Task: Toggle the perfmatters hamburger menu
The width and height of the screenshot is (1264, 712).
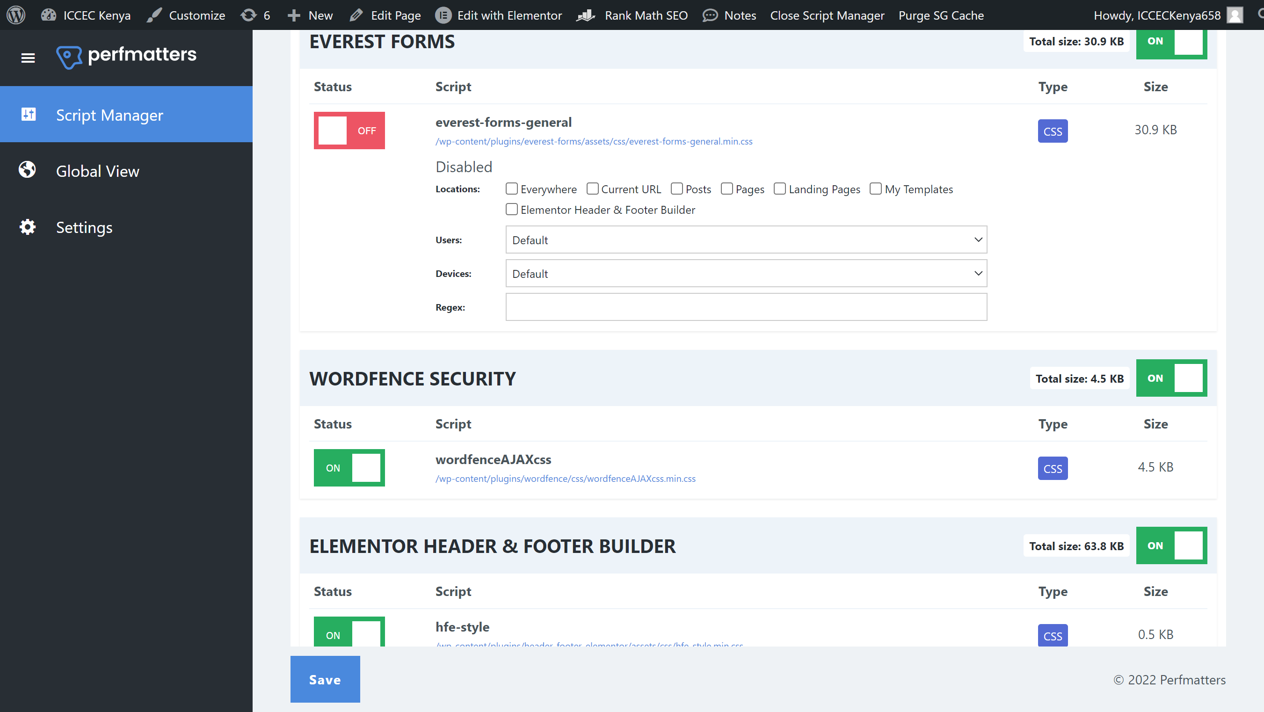Action: pos(28,58)
